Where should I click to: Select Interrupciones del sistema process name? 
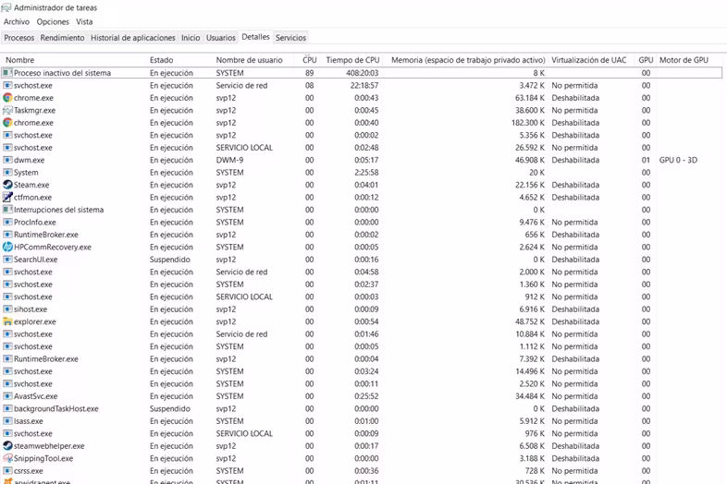point(59,210)
